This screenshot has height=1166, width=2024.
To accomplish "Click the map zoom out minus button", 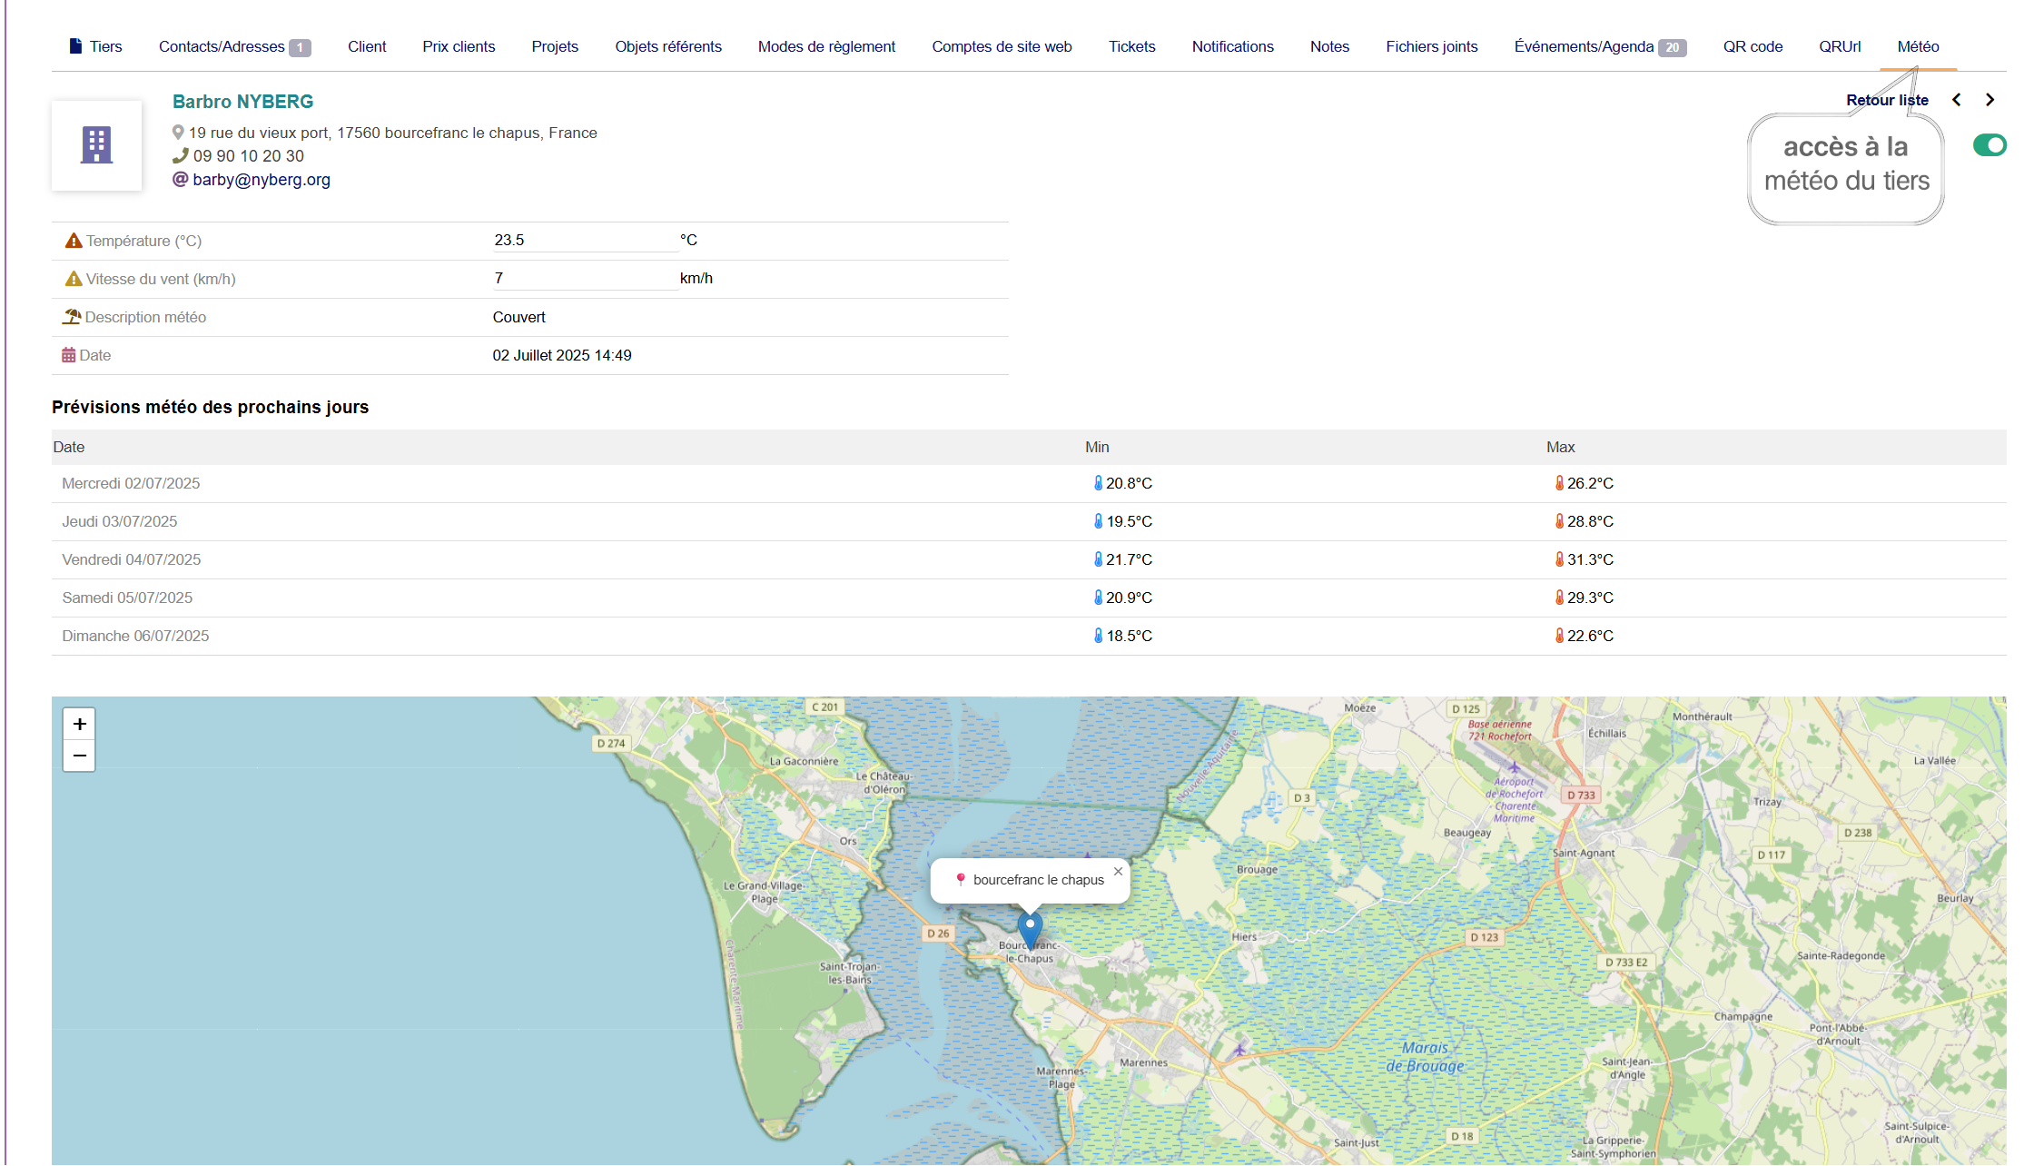I will coord(79,756).
